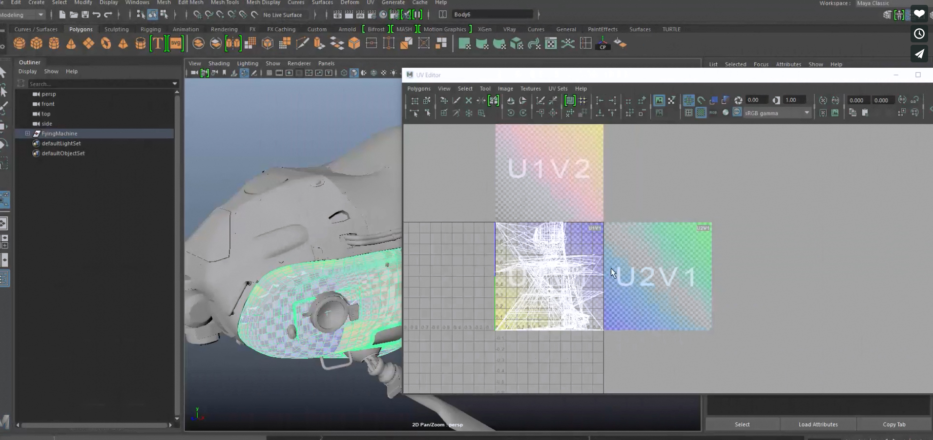Toggle smooth shaded display cube icon in viewport
The width and height of the screenshot is (933, 440).
tap(354, 73)
